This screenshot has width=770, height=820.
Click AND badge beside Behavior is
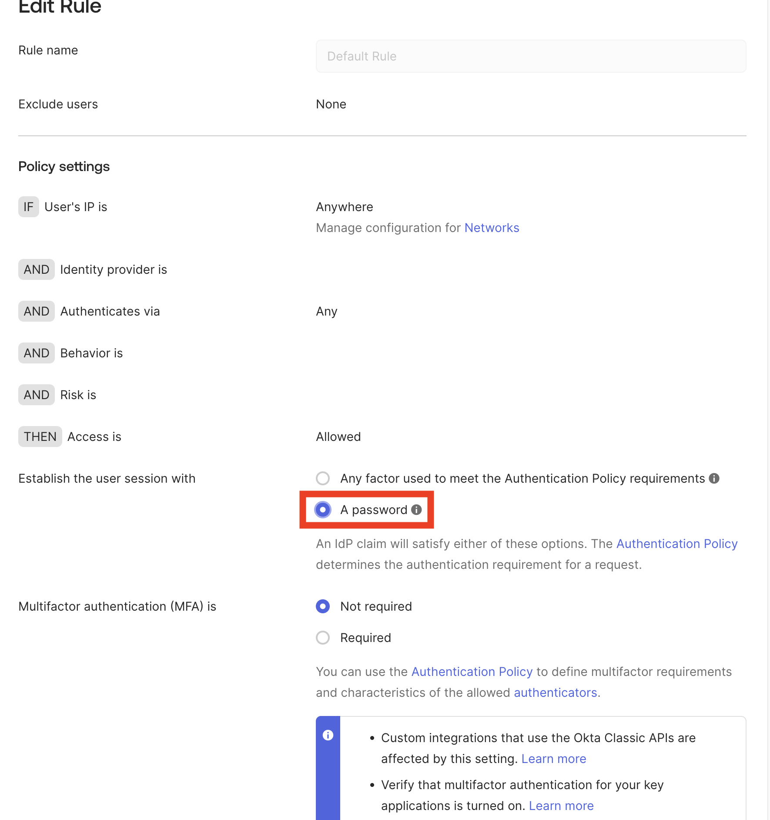[x=37, y=353]
